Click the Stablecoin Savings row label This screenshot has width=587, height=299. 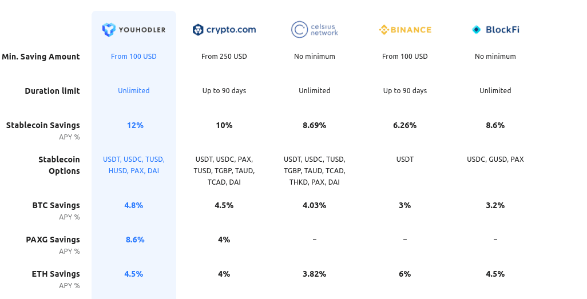pos(43,125)
